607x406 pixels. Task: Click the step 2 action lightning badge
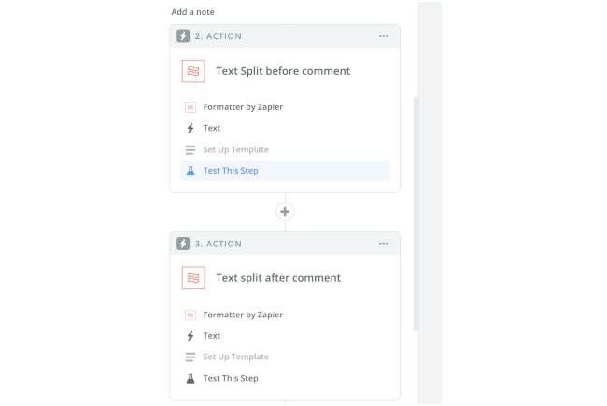[184, 36]
